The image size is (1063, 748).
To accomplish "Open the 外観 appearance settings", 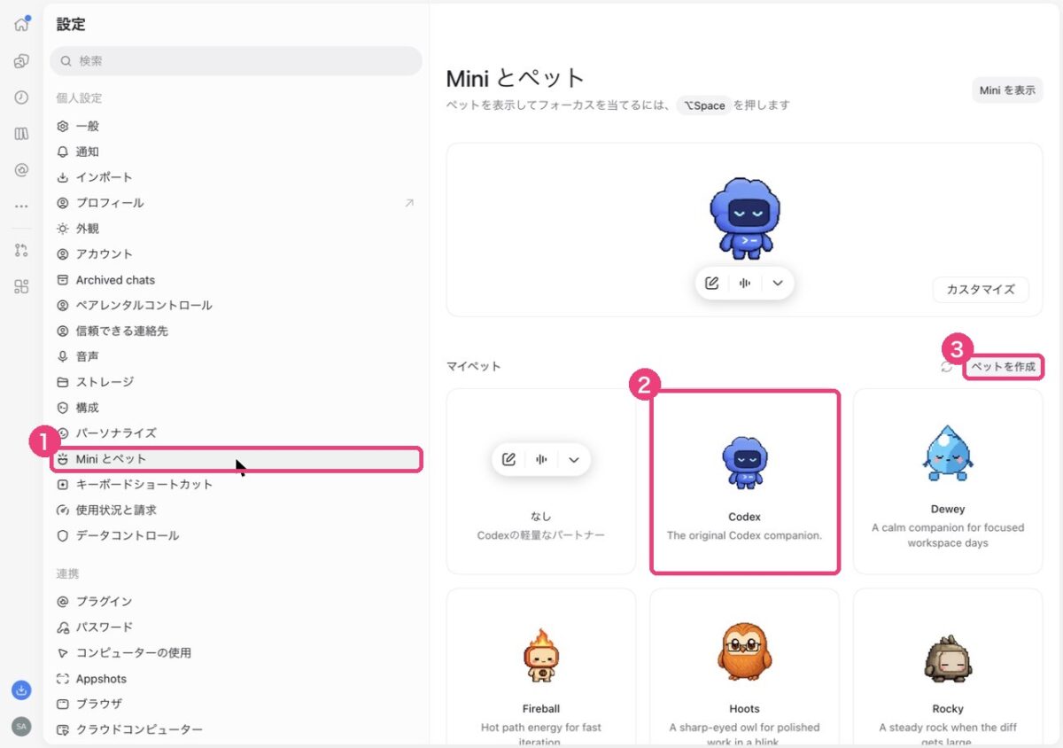I will pyautogui.click(x=236, y=229).
